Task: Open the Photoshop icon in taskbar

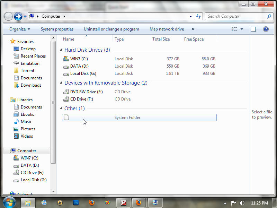Action: (x=76, y=203)
